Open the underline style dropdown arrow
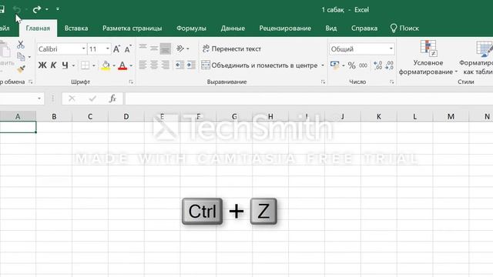The width and height of the screenshot is (493, 277). [74, 65]
